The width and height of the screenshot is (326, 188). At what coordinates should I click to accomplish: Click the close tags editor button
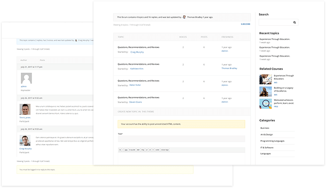point(165,150)
